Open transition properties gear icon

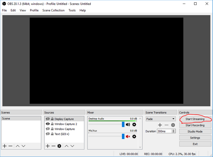[173, 125]
